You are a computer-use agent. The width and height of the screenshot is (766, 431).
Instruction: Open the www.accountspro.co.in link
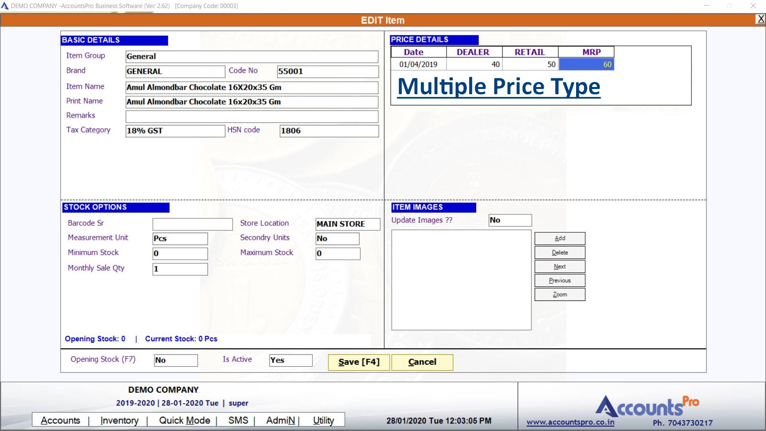570,422
